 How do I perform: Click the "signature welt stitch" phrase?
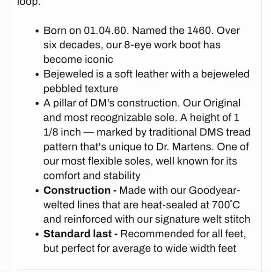pos(203,219)
